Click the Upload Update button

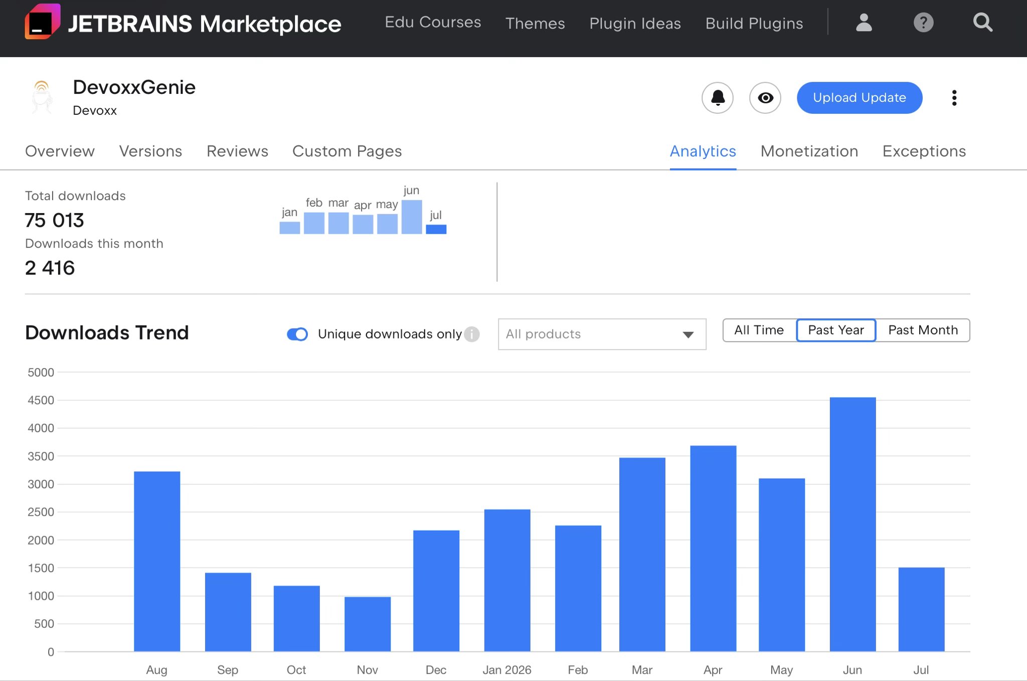[x=860, y=98]
